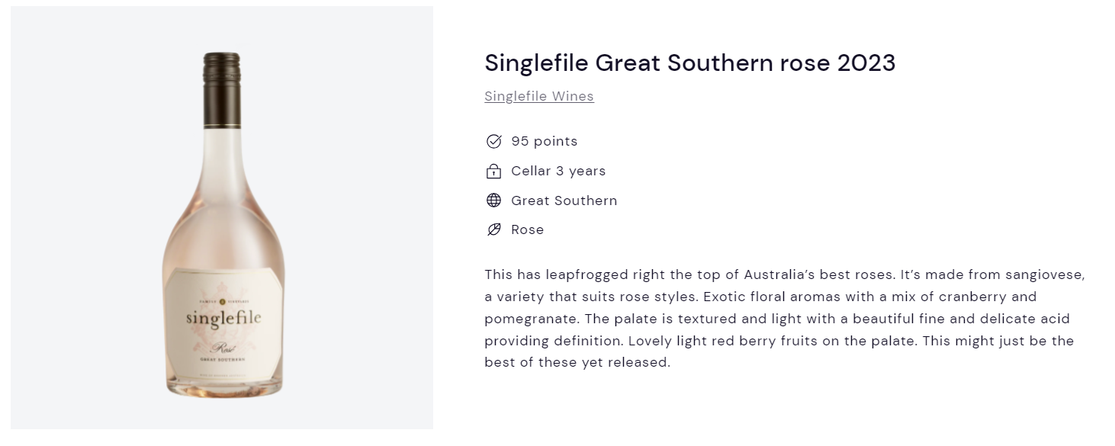Click the points checkmark badge icon

tap(493, 141)
